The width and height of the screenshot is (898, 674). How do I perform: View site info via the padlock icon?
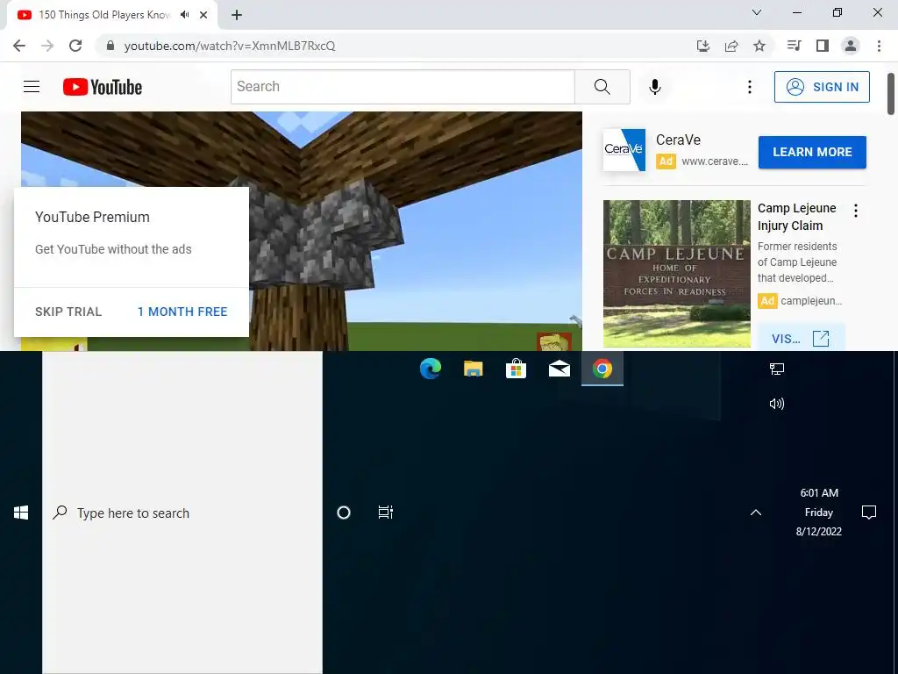point(110,46)
